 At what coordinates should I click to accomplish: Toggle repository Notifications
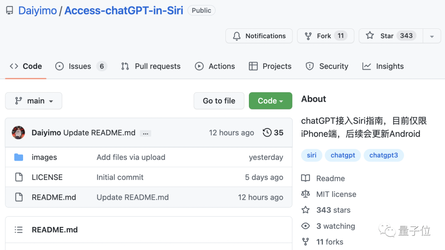pyautogui.click(x=259, y=36)
